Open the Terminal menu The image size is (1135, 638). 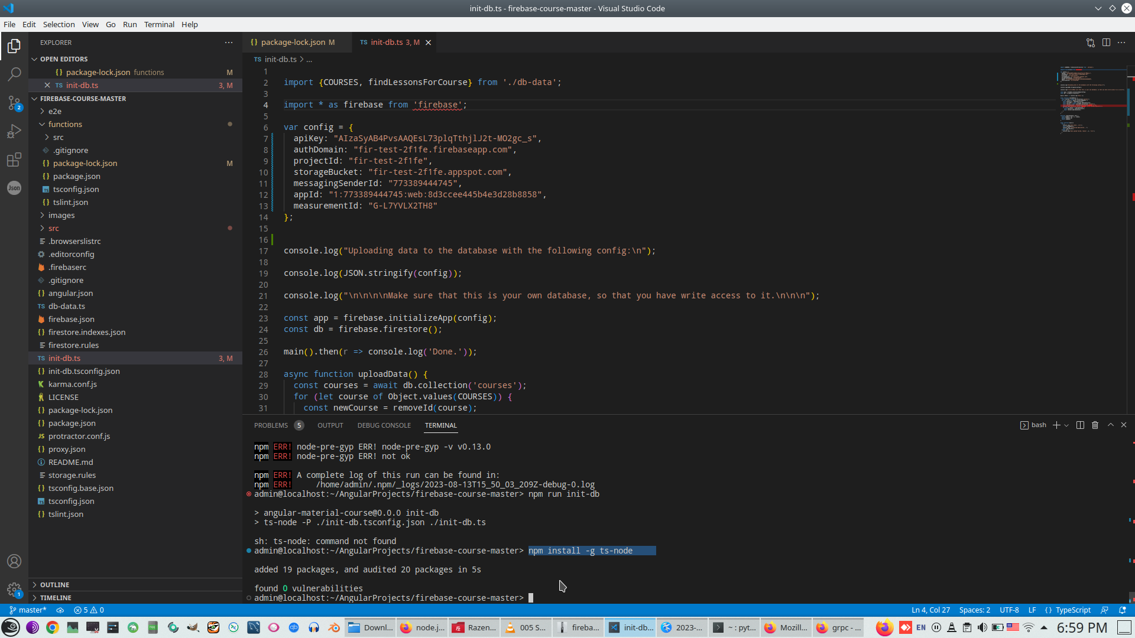click(159, 24)
